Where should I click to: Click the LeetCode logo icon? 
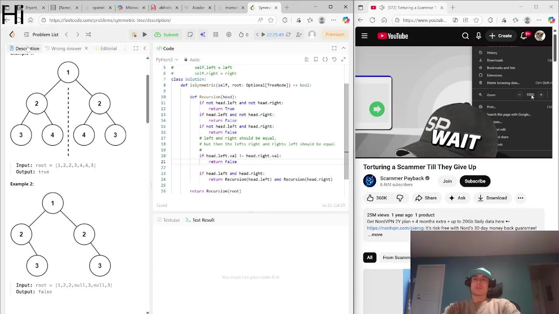pyautogui.click(x=12, y=34)
